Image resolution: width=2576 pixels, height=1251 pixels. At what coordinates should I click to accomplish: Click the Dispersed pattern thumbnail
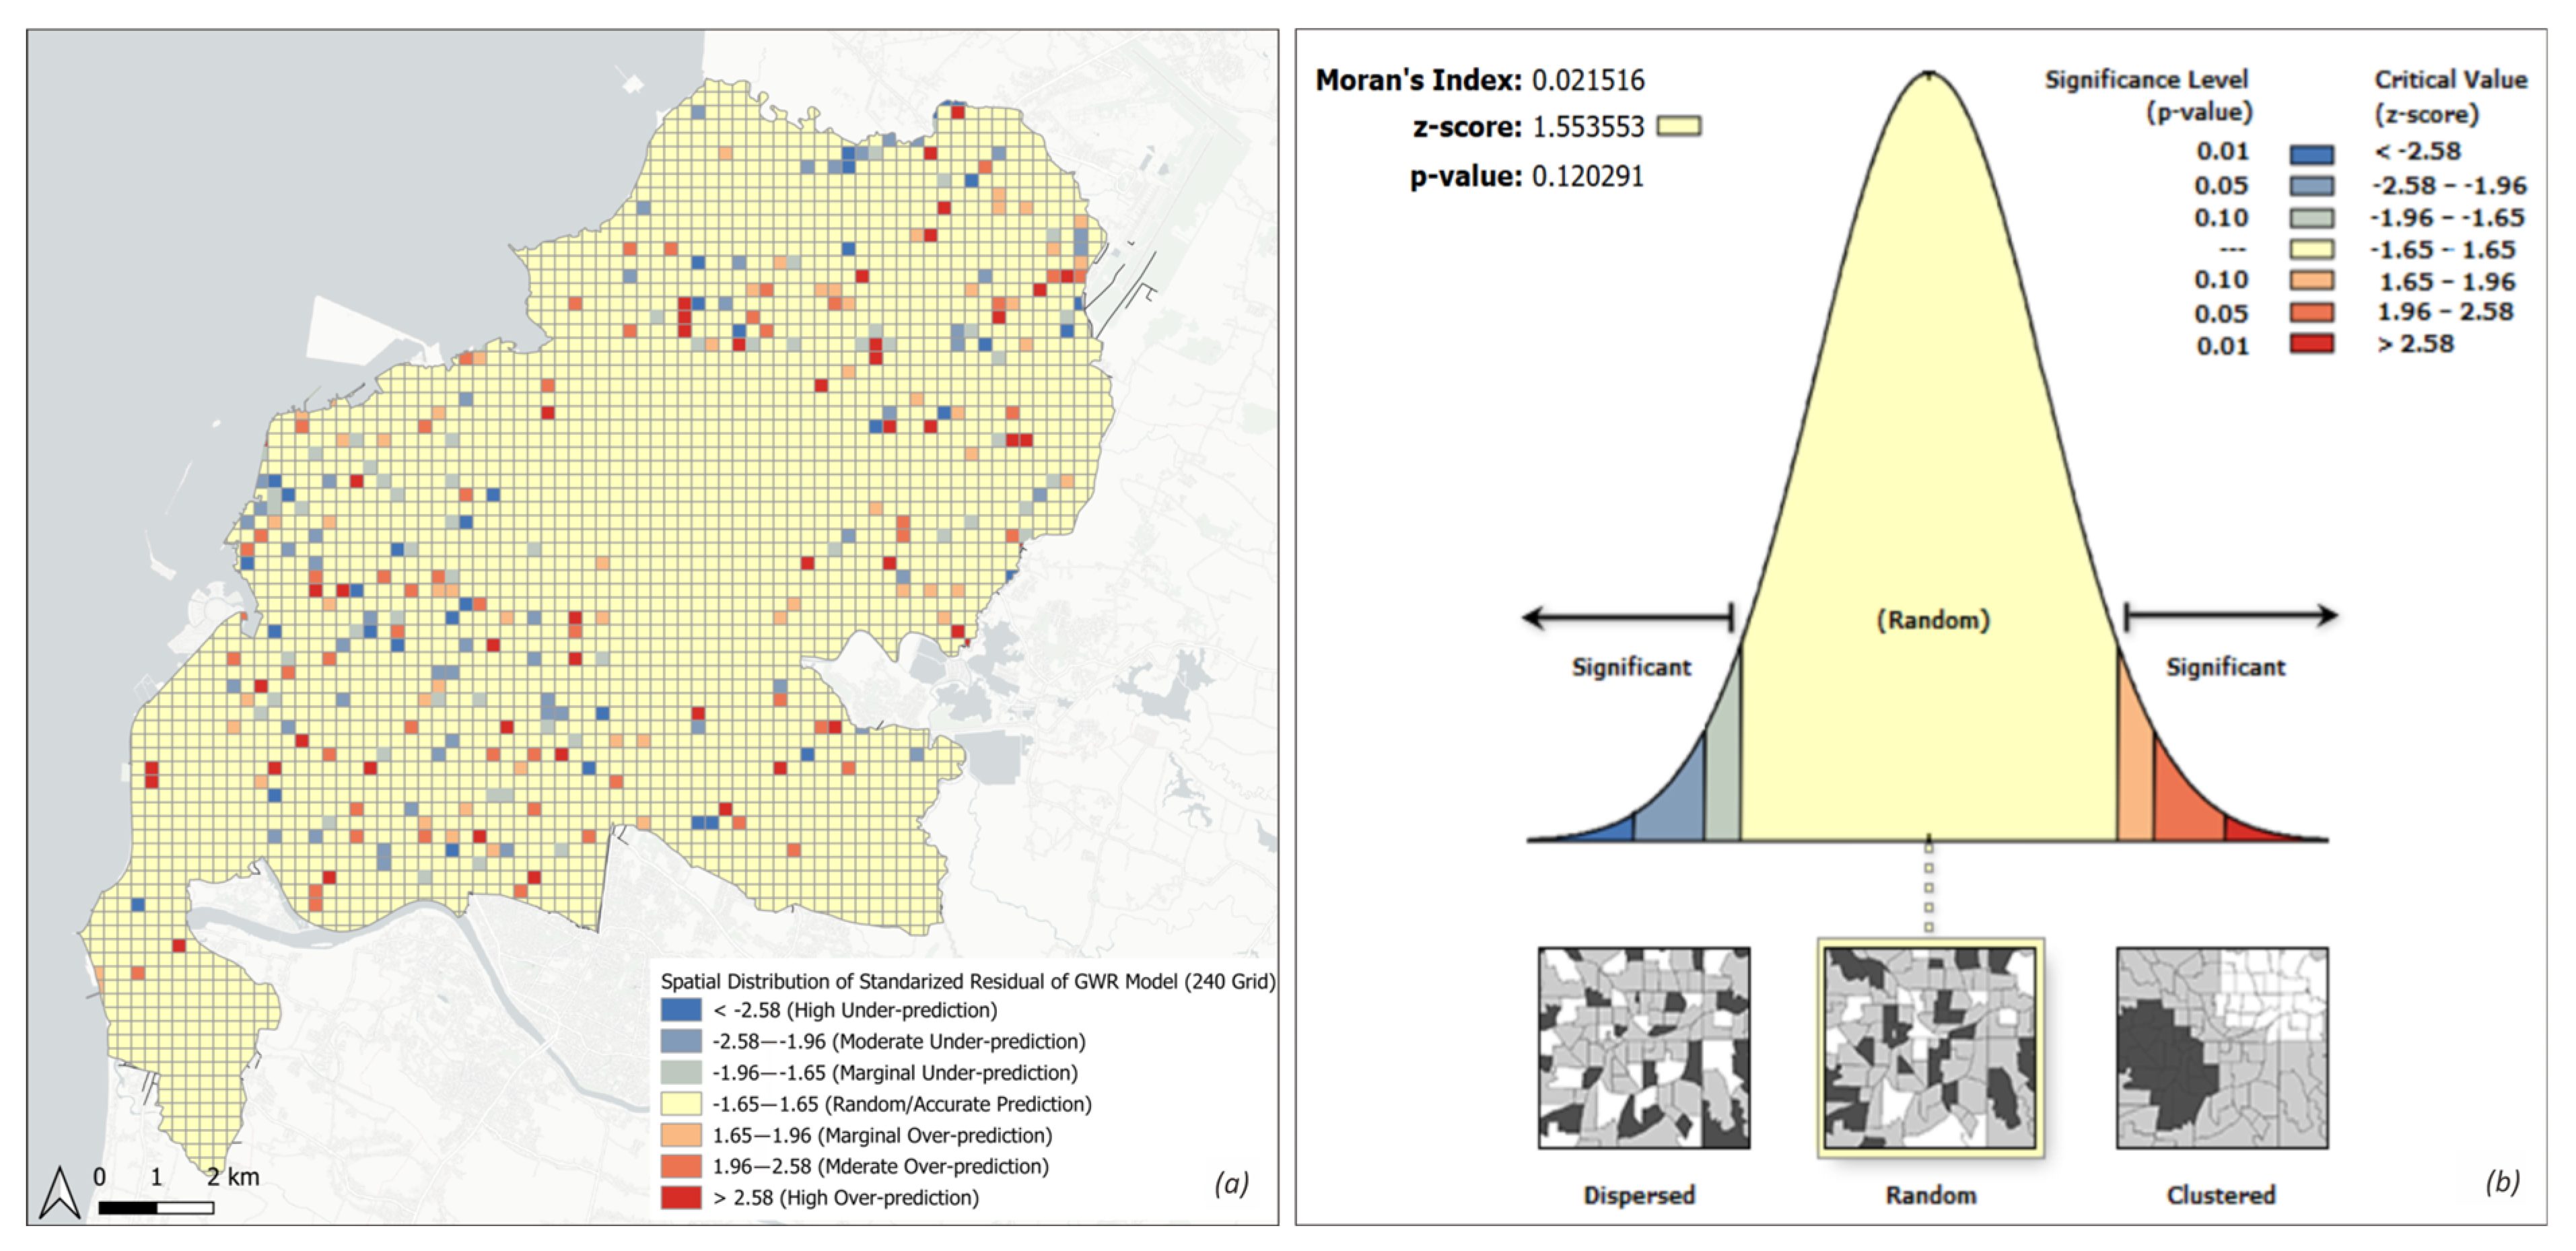point(1644,1047)
